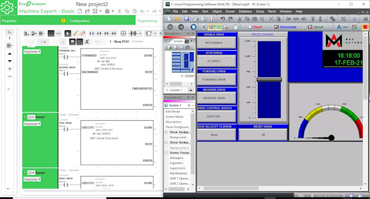The height and width of the screenshot is (199, 370).
Task: Click C-more open folder icon
Action: click(x=176, y=19)
